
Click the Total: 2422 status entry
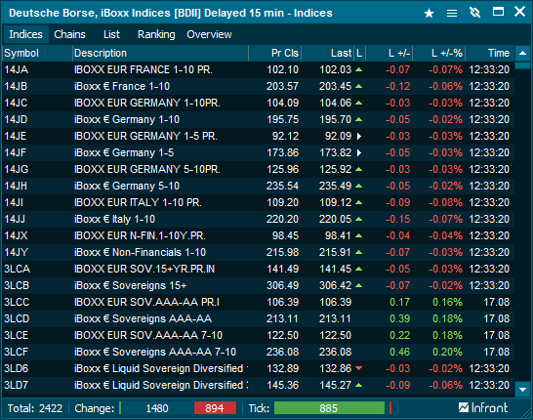35,407
